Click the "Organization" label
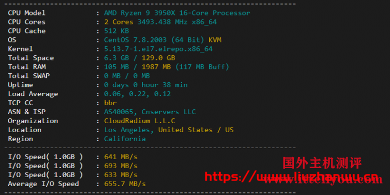The width and height of the screenshot is (390, 195). (x=33, y=121)
